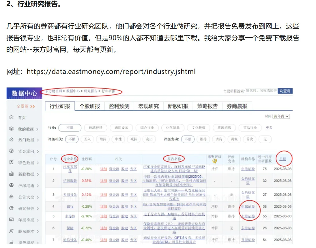Viewport: 316px width, 248px height.
Task: Click the 首页 home icon in sidebar
Action: pyautogui.click(x=12, y=117)
